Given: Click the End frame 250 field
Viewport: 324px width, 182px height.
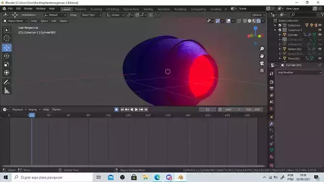Looking at the screenshot, I should (x=253, y=110).
